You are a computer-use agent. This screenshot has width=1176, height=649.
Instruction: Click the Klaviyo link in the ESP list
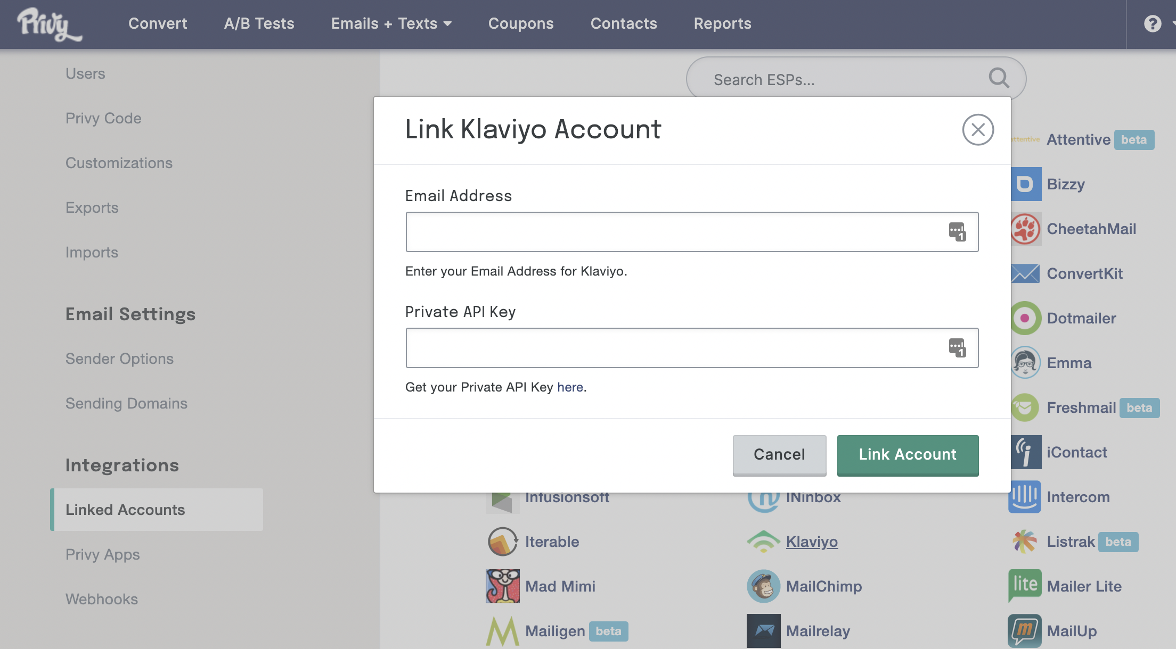(812, 542)
